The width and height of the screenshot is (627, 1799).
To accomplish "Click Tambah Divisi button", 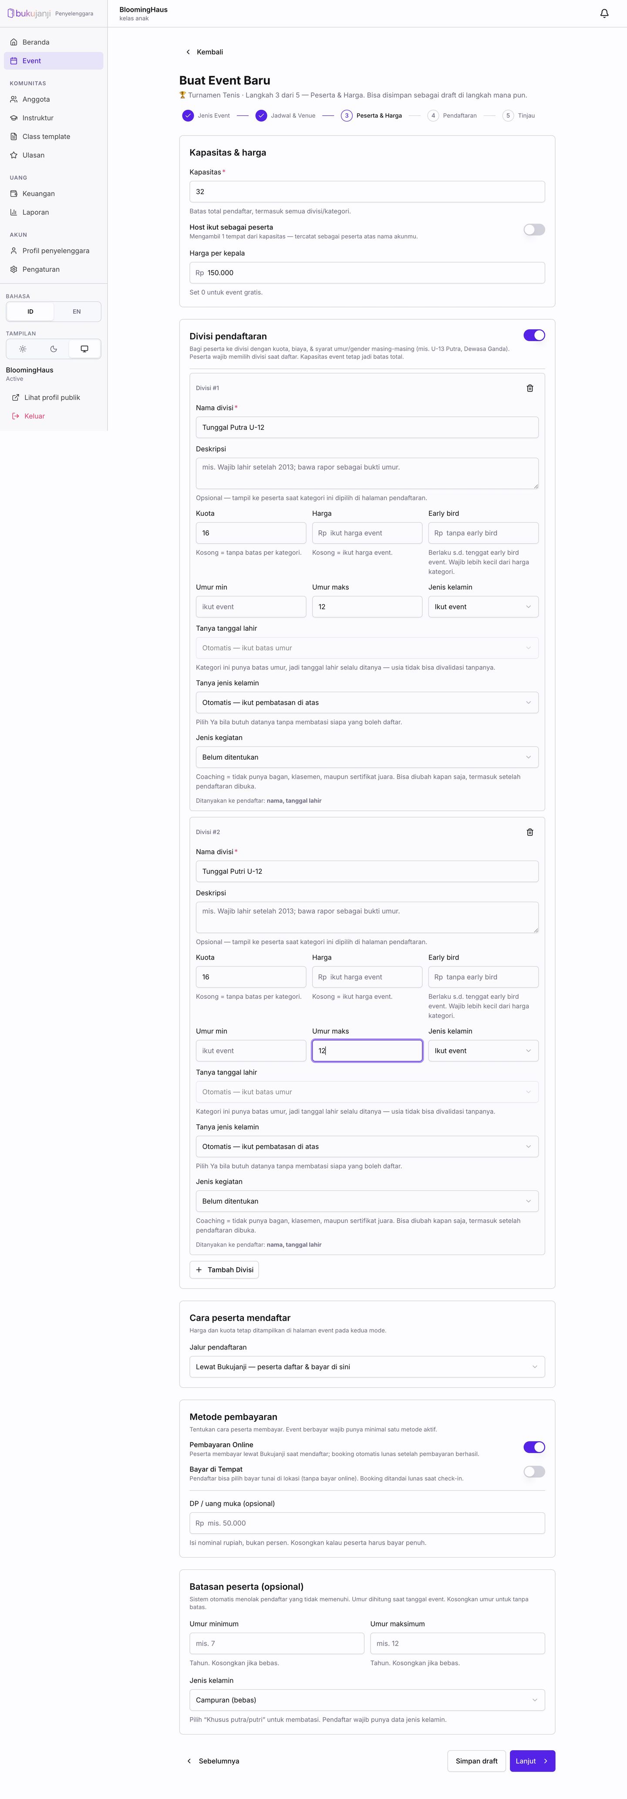I will click(x=224, y=1270).
